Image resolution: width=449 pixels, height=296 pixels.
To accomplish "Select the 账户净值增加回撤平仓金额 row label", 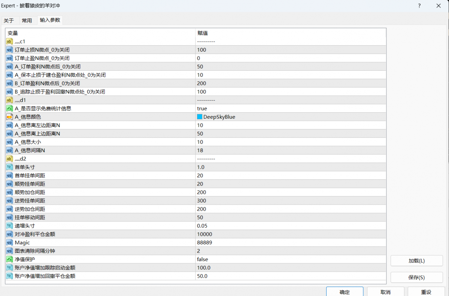I will point(45,276).
